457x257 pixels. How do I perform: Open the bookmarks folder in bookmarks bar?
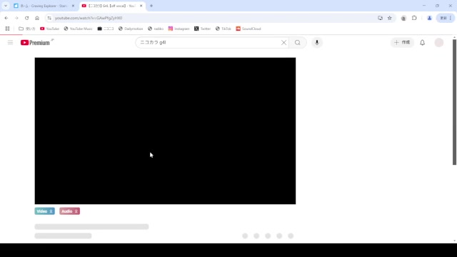(27, 29)
